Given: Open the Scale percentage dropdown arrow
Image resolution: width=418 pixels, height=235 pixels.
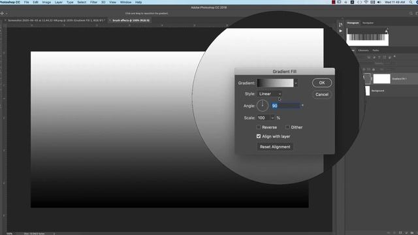Looking at the screenshot, I should click(272, 117).
